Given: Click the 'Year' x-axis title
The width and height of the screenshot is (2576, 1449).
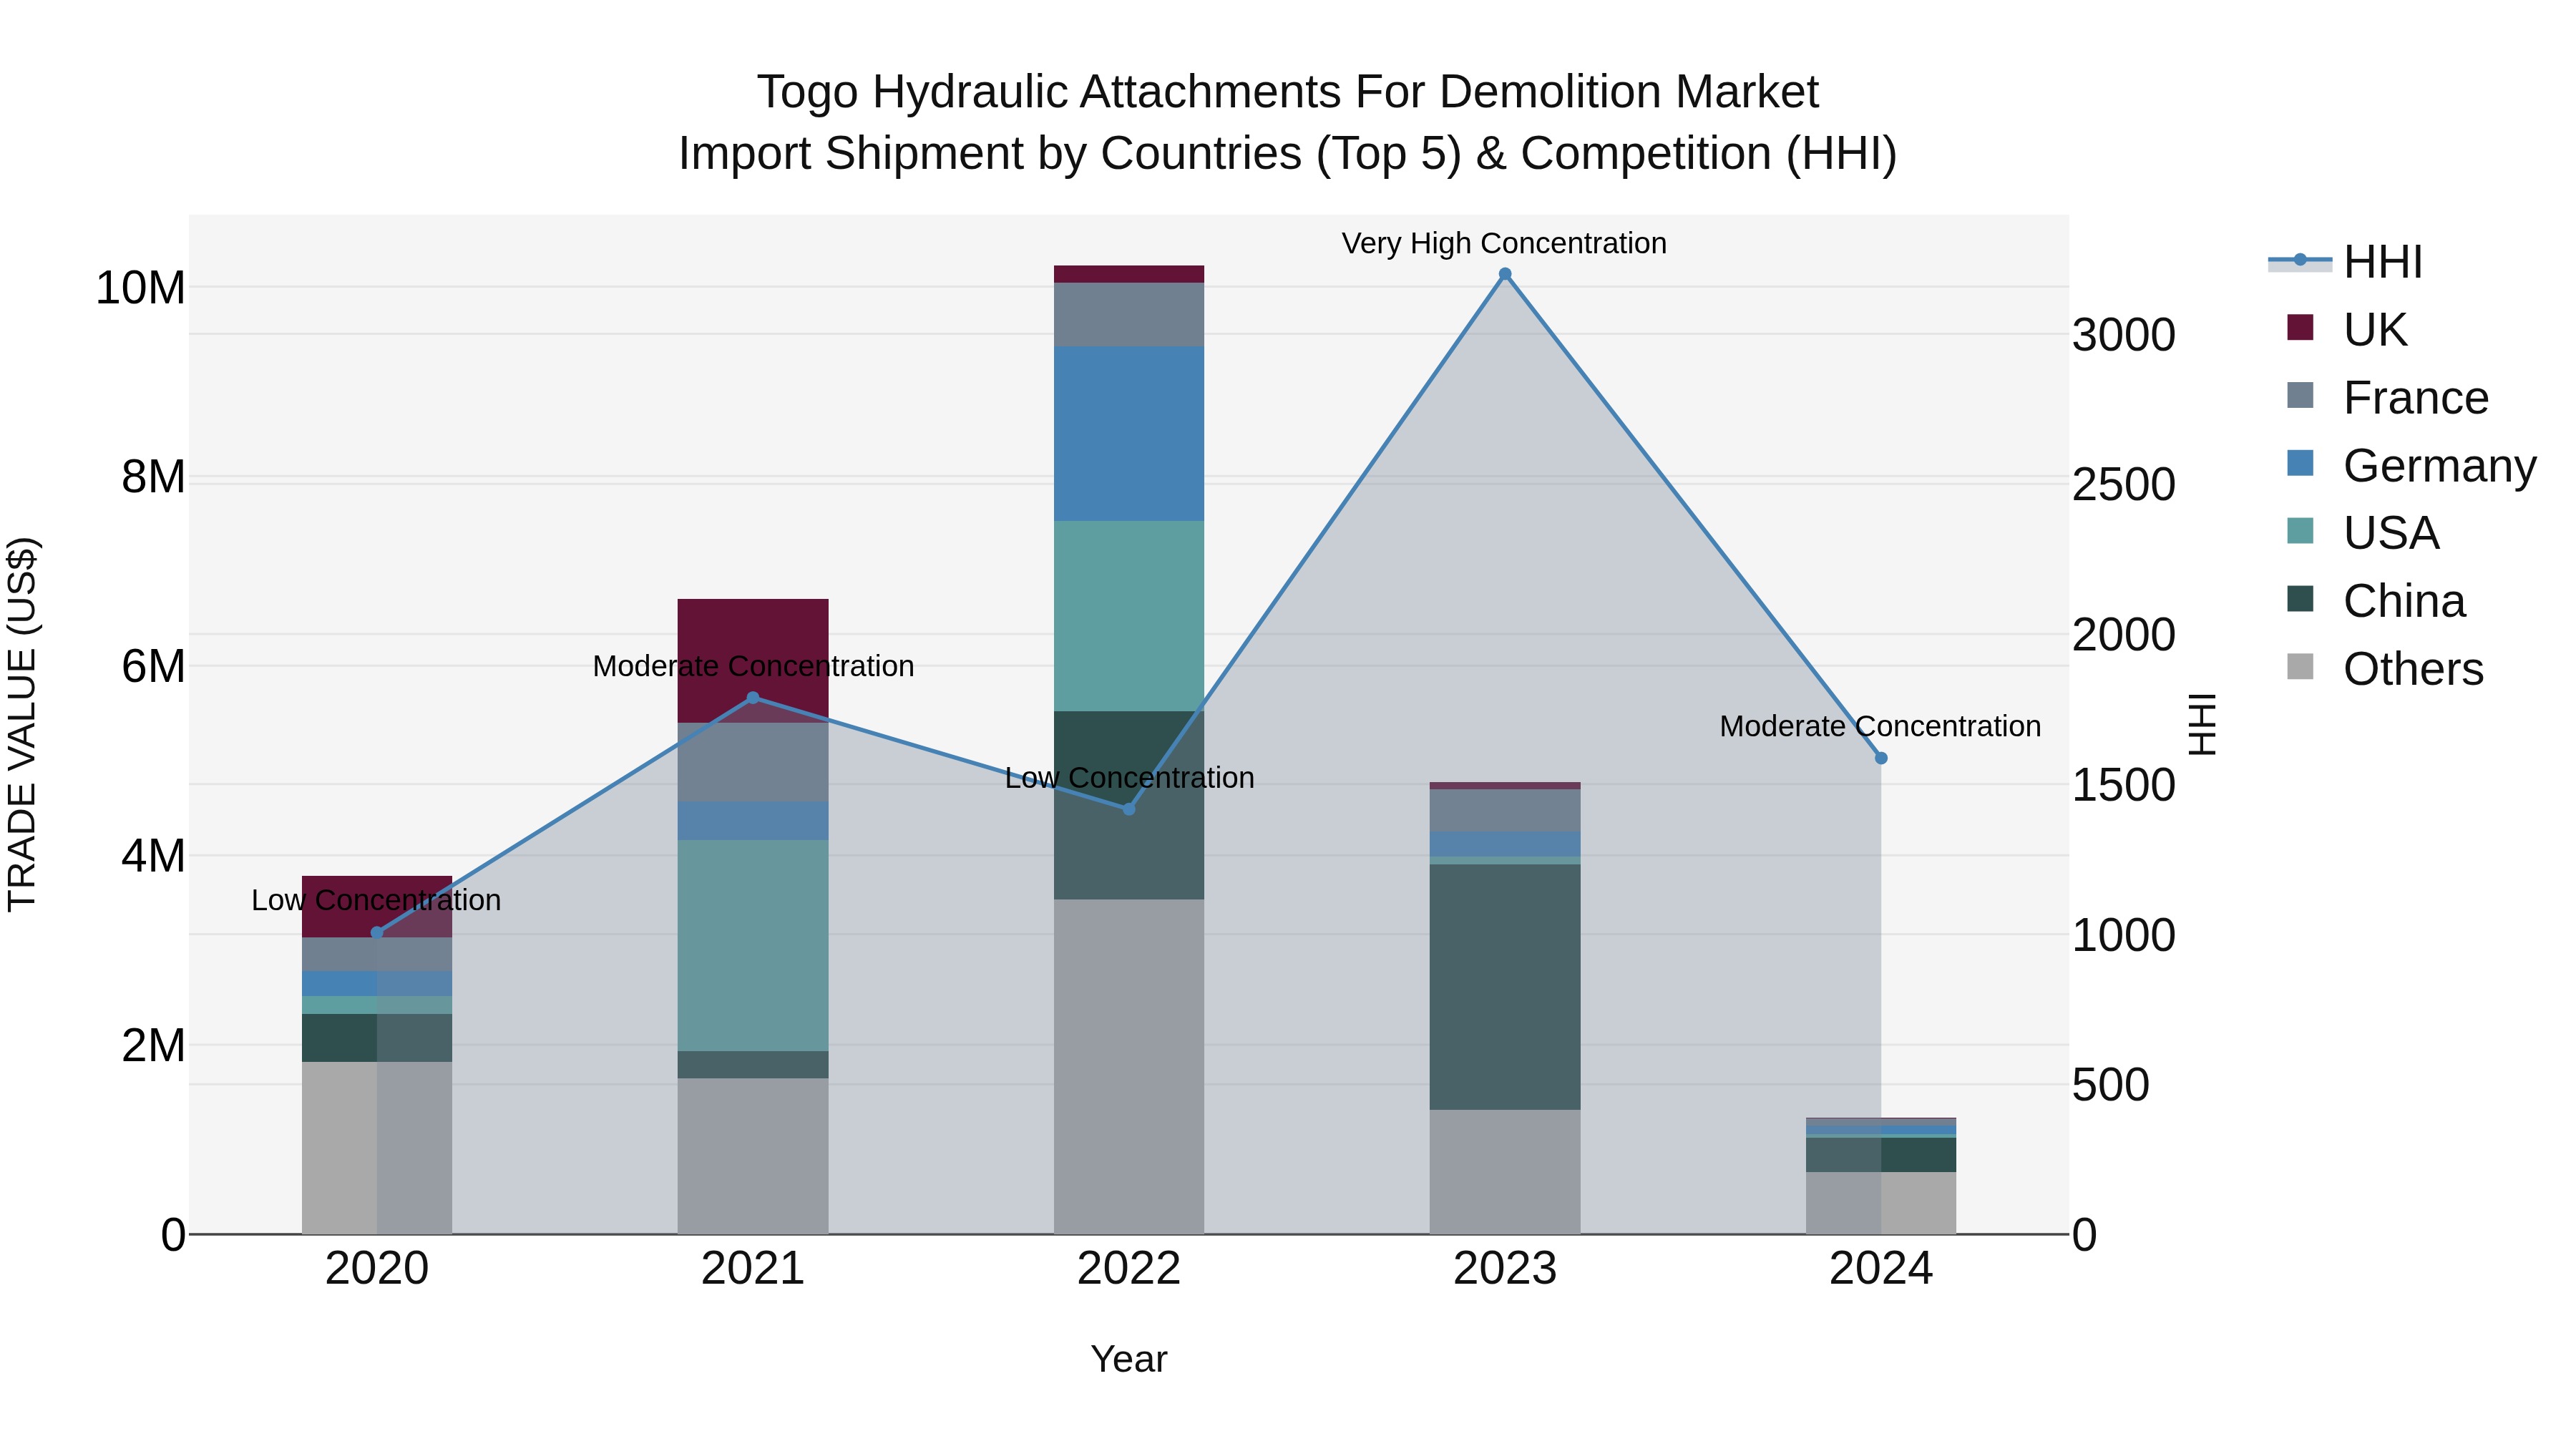Looking at the screenshot, I should [1129, 1360].
